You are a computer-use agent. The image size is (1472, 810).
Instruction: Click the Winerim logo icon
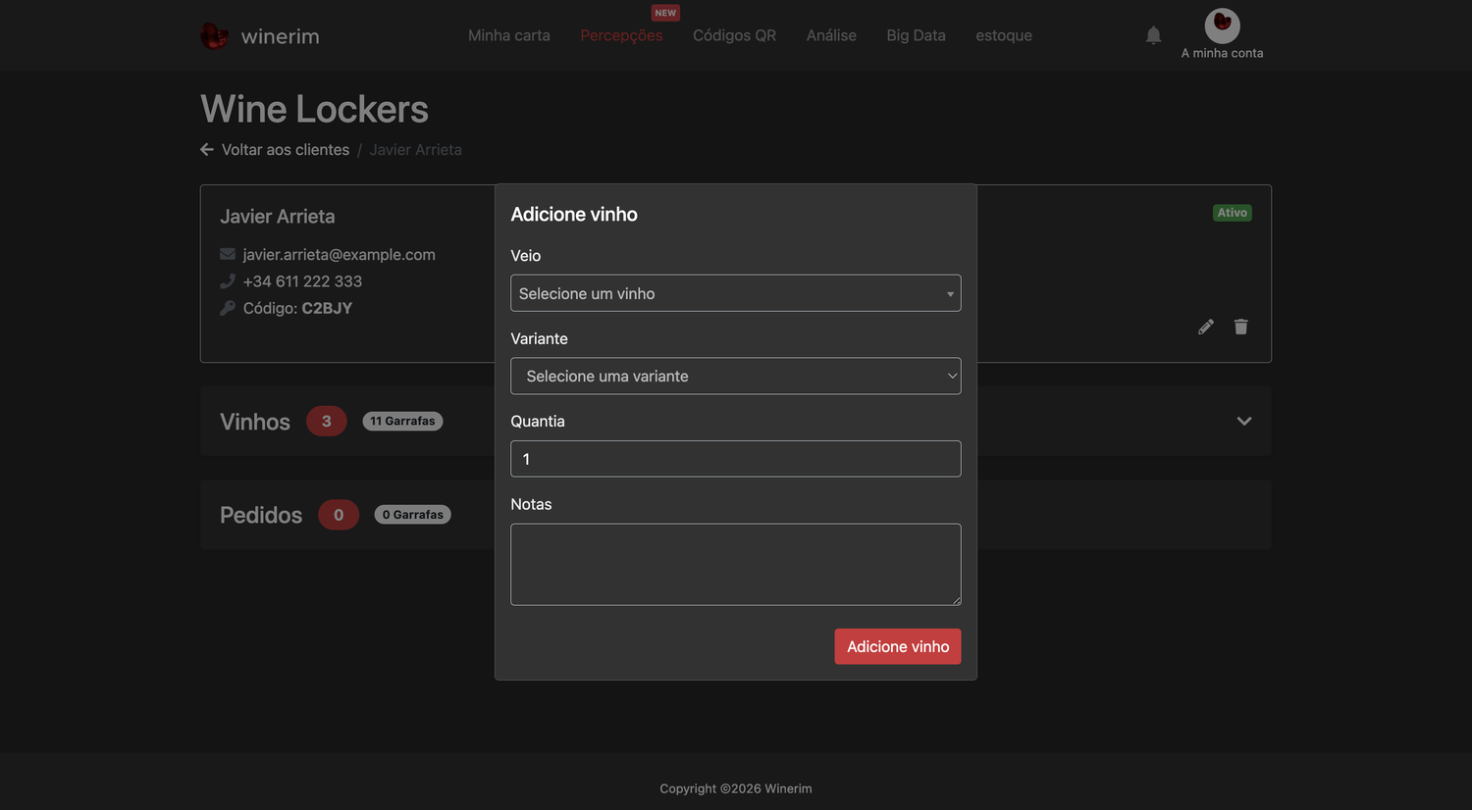pos(214,36)
